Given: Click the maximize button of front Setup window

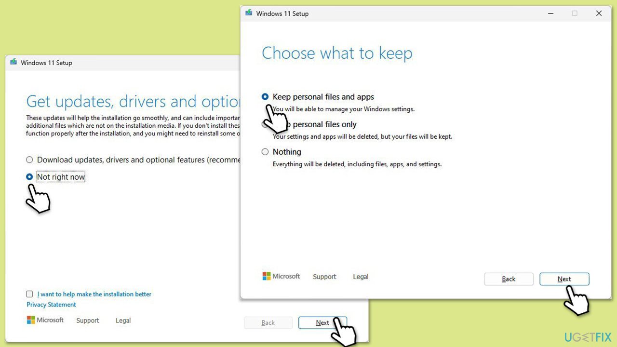Looking at the screenshot, I should tap(575, 13).
